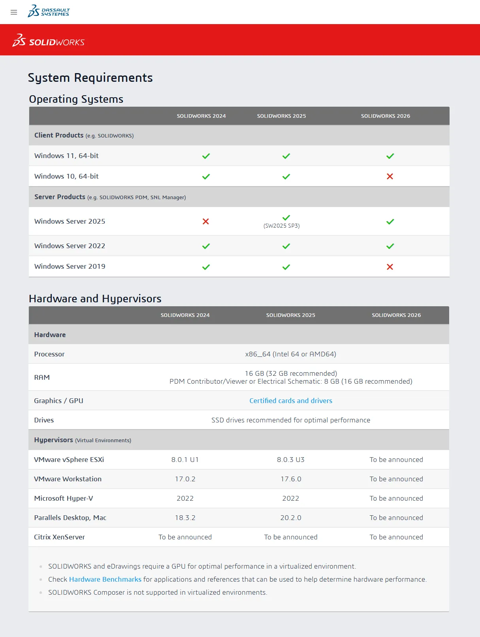The width and height of the screenshot is (480, 637).
Task: Open the Certified cards and drivers link
Action: coord(291,401)
